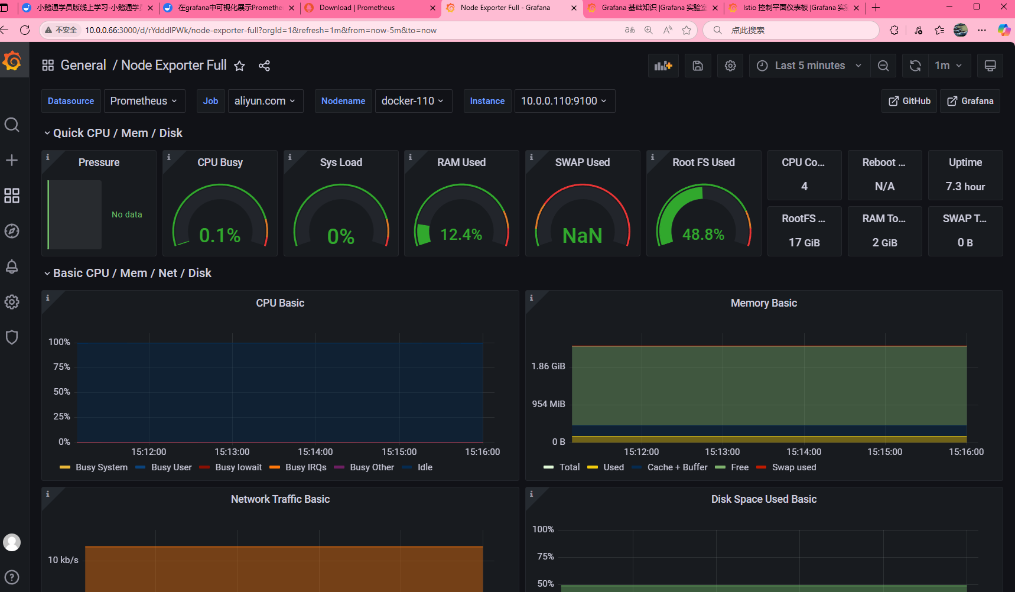The width and height of the screenshot is (1015, 592).
Task: Go to the General folder breadcrumb
Action: (x=83, y=66)
